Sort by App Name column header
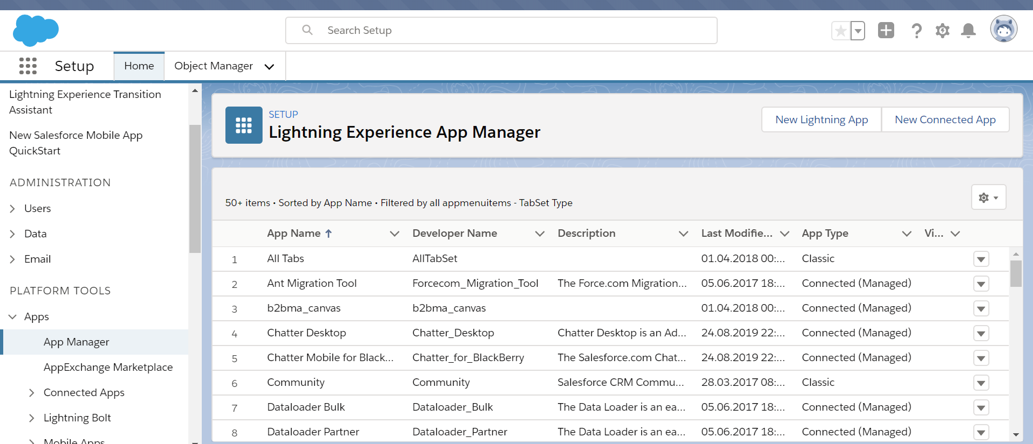This screenshot has width=1033, height=444. 294,233
